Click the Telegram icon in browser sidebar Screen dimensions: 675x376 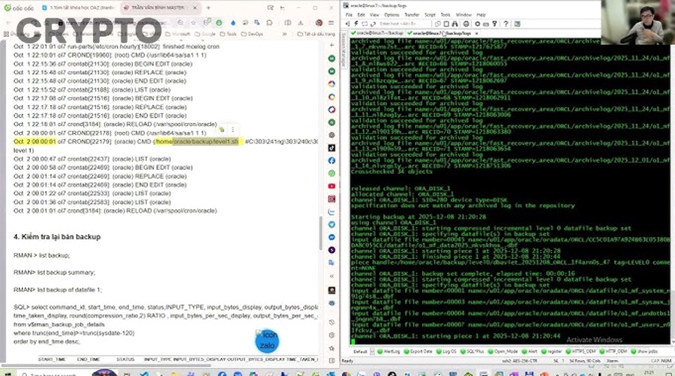pos(331,224)
